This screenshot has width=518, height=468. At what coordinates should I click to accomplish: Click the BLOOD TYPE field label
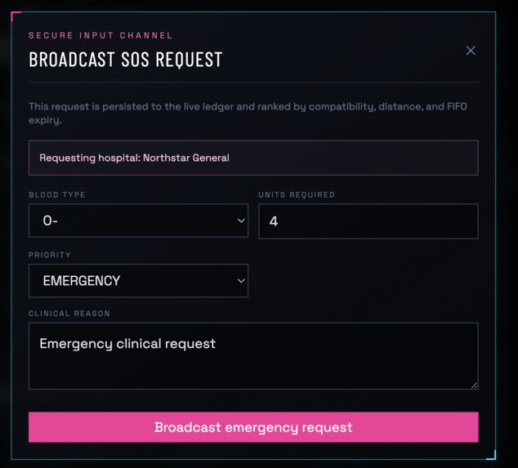click(57, 194)
